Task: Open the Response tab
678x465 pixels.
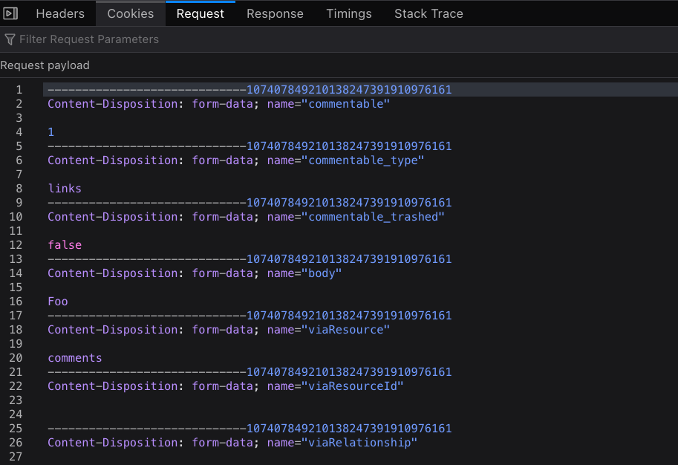Action: click(x=275, y=13)
